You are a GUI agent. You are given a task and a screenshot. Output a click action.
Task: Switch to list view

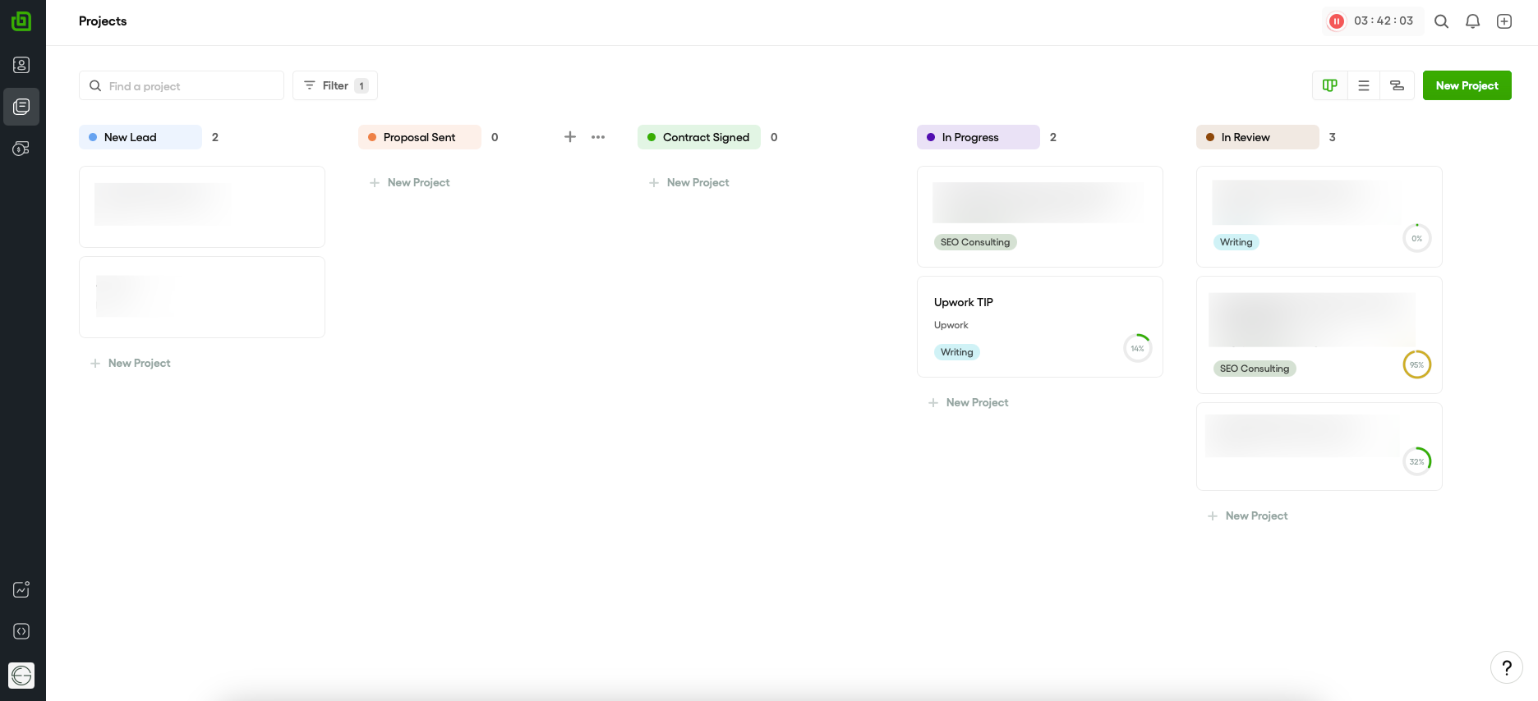click(1364, 85)
